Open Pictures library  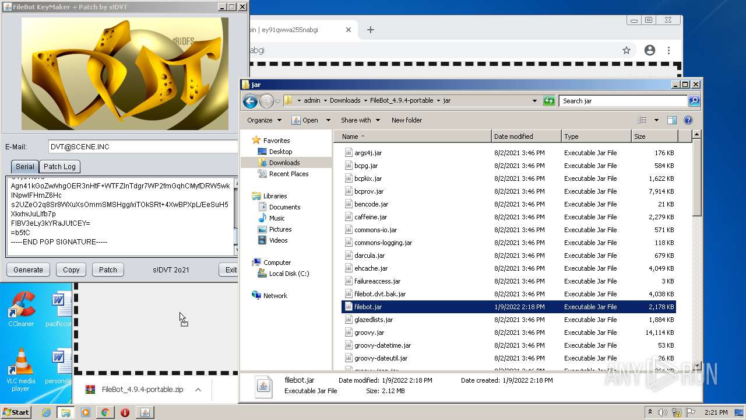coord(280,229)
